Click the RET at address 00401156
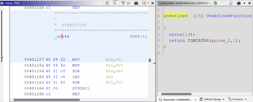Viewport: 253px width, 102px height. (x=76, y=8)
